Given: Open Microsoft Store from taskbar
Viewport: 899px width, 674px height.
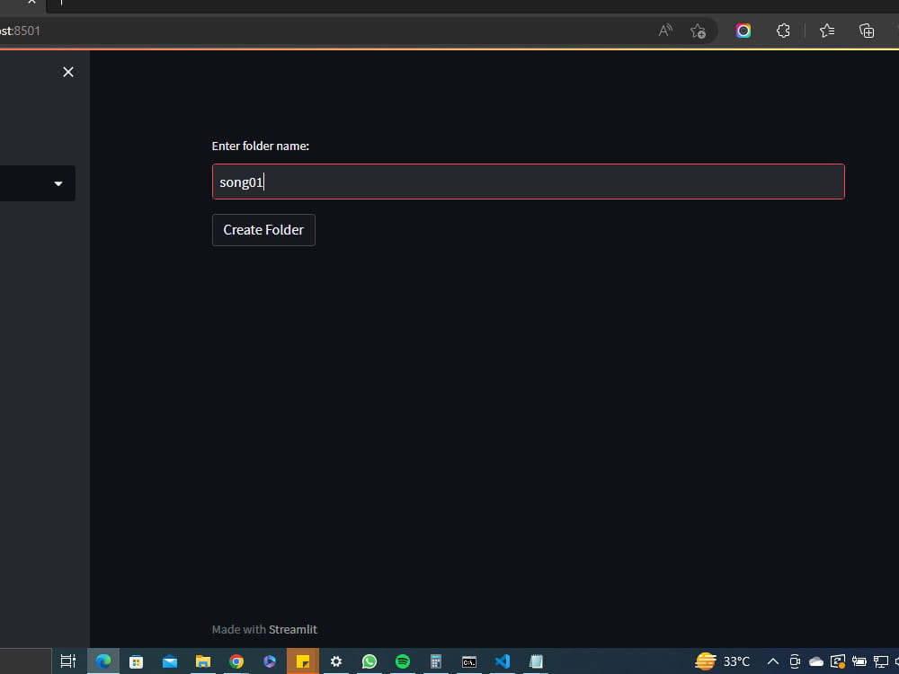Looking at the screenshot, I should pos(136,661).
